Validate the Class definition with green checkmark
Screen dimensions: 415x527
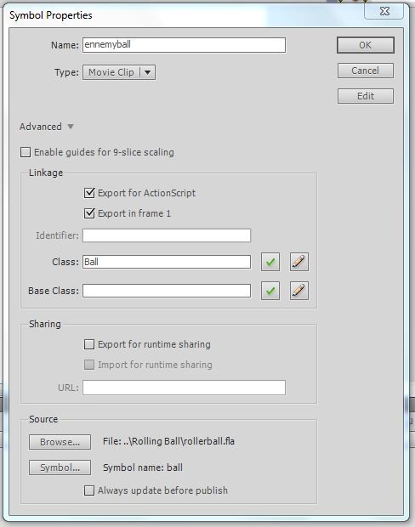click(x=270, y=262)
